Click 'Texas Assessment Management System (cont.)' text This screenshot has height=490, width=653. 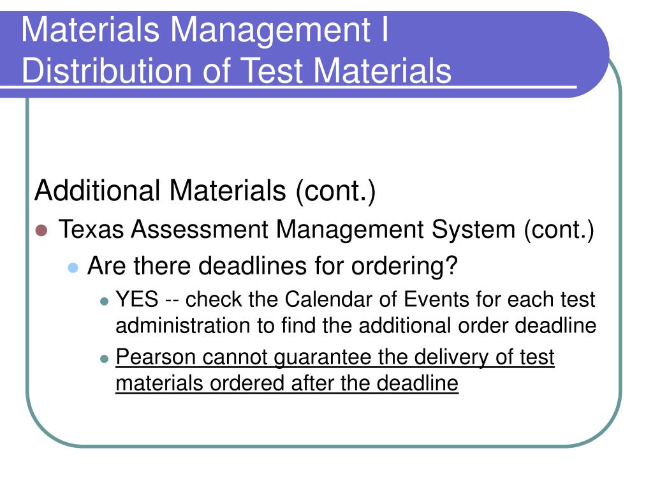click(326, 230)
